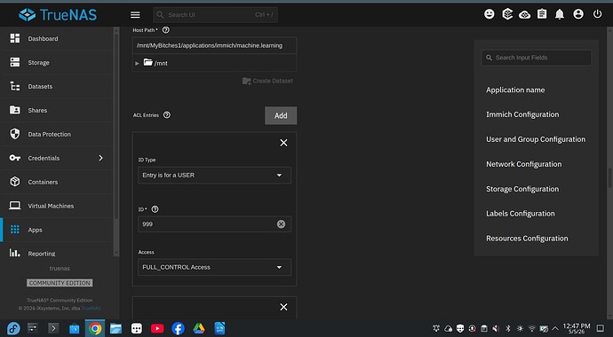Screen dimensions: 613x337
Task: Open the terminal taskbar icon
Action: [53, 328]
